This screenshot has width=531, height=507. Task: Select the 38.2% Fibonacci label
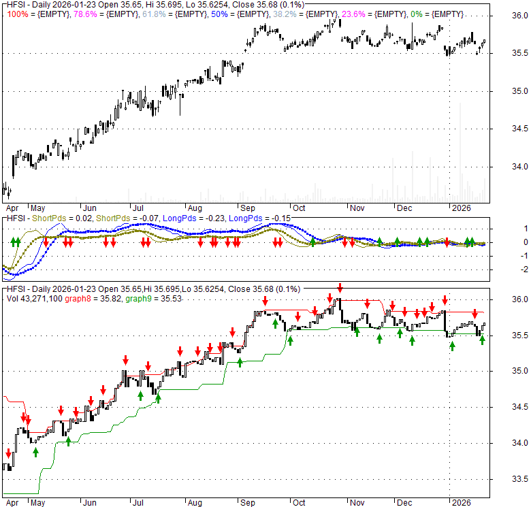coord(285,14)
